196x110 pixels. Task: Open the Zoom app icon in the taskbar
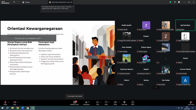[x=22, y=108]
